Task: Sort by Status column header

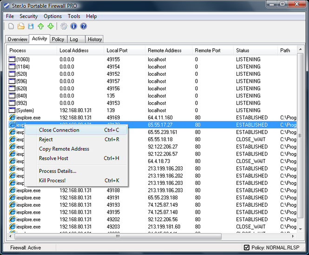Action: tap(256, 51)
